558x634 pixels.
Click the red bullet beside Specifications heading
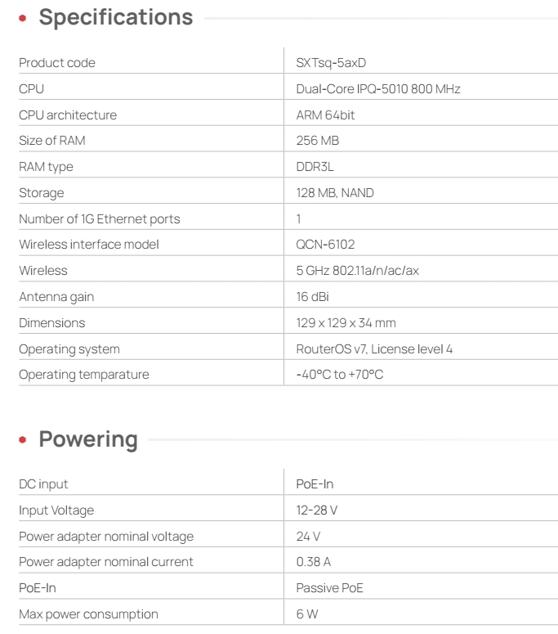(x=23, y=18)
